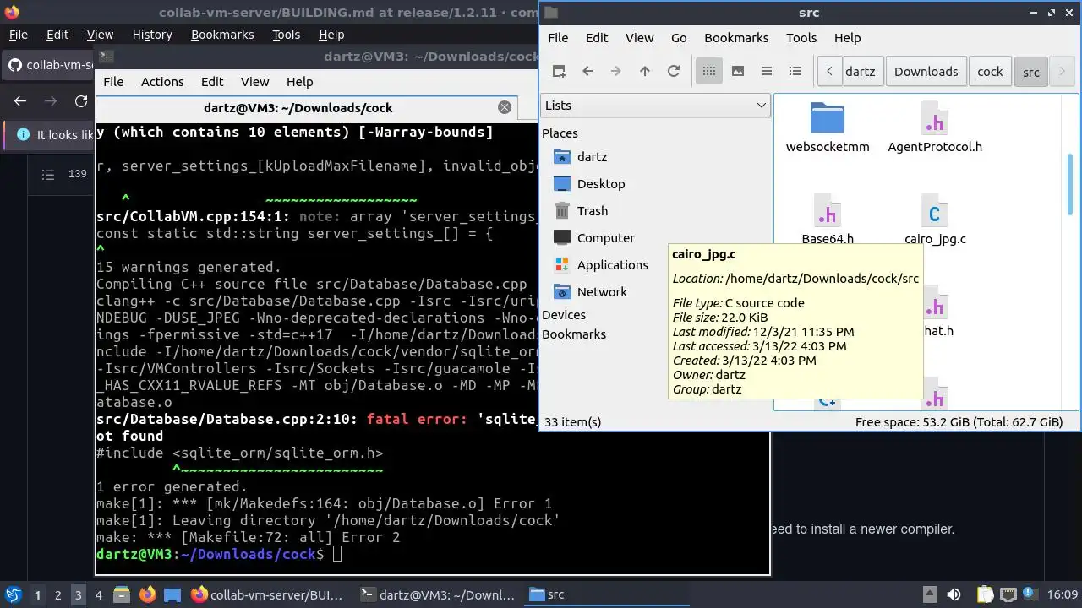Open outline list icon in GitHub page
The height and width of the screenshot is (608, 1082).
[x=48, y=174]
